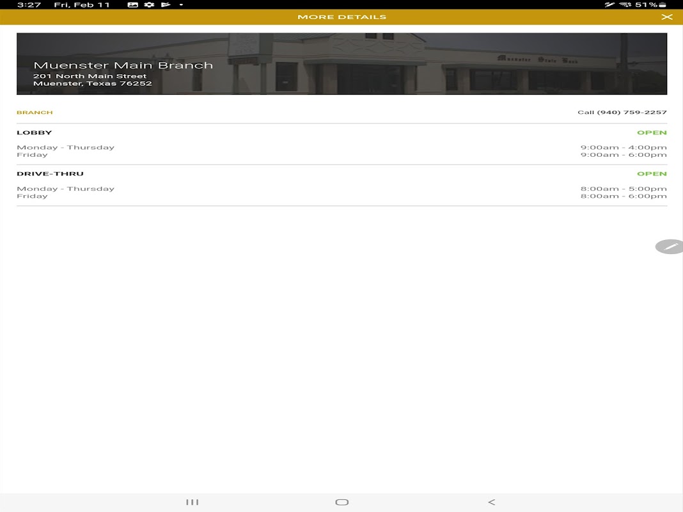
Task: Tap the BRANCH label
Action: (x=35, y=113)
